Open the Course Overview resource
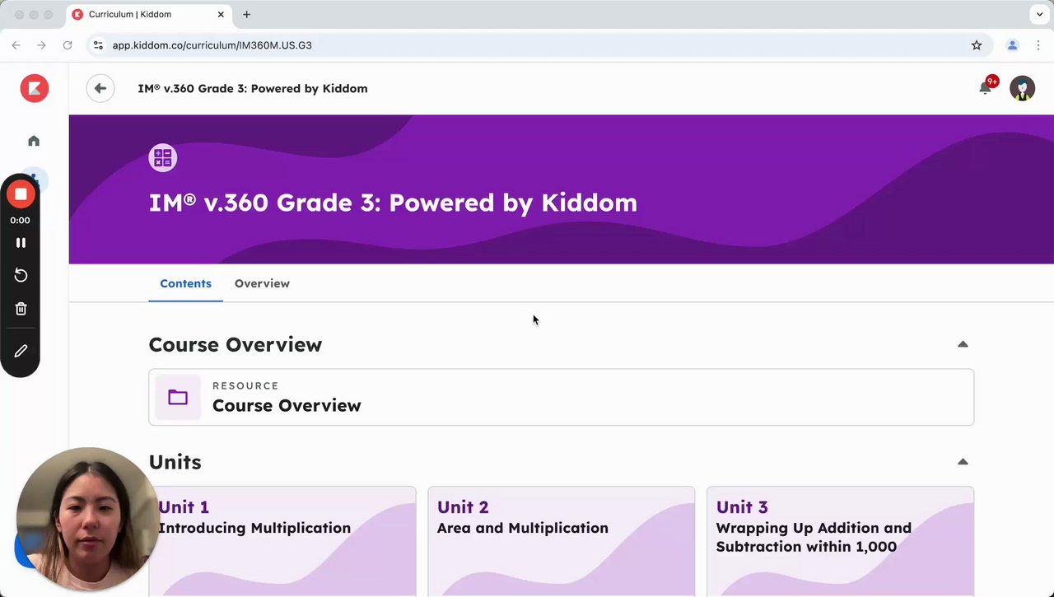 pos(561,398)
